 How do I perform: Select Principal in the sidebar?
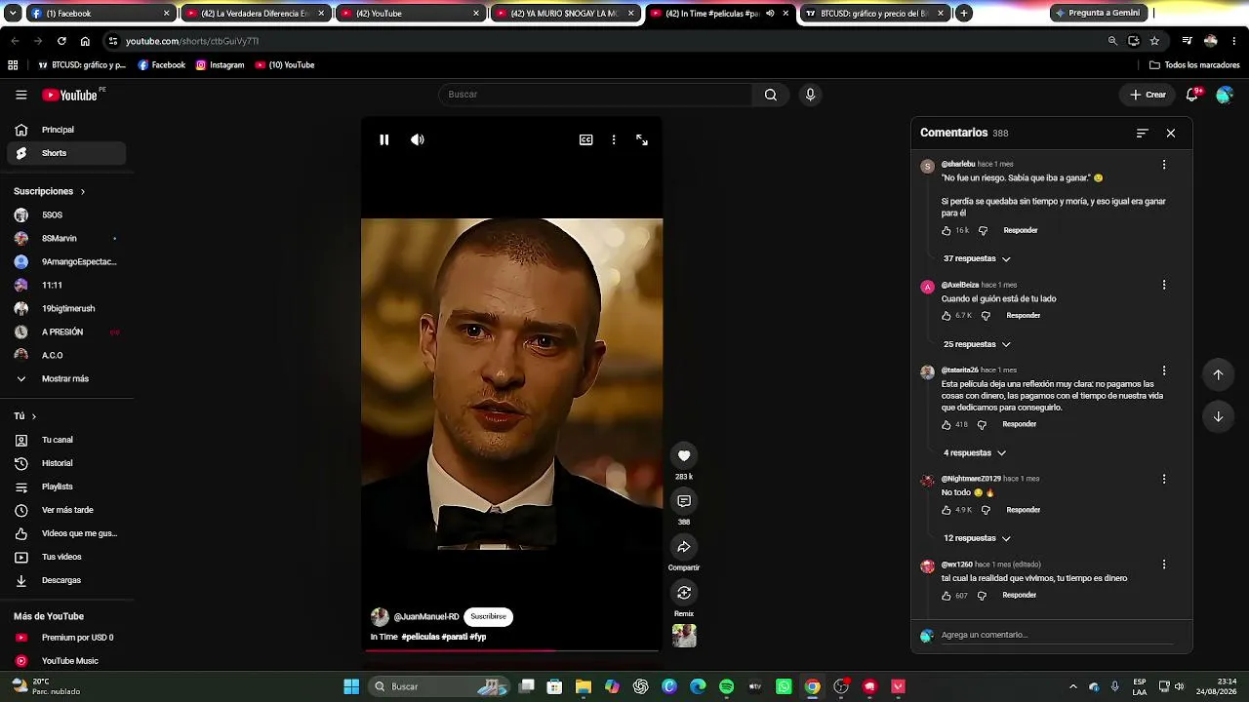tap(66, 130)
